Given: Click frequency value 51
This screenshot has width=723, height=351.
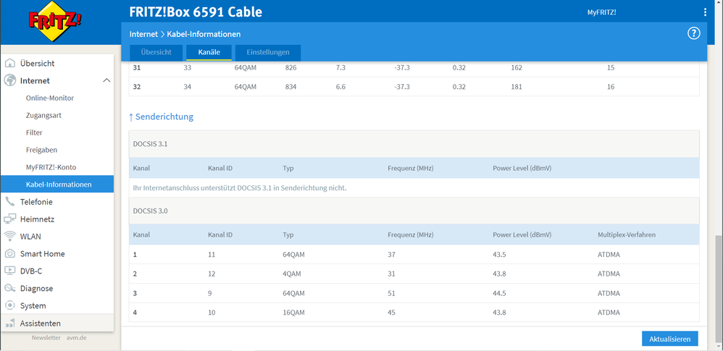Looking at the screenshot, I should (x=391, y=293).
